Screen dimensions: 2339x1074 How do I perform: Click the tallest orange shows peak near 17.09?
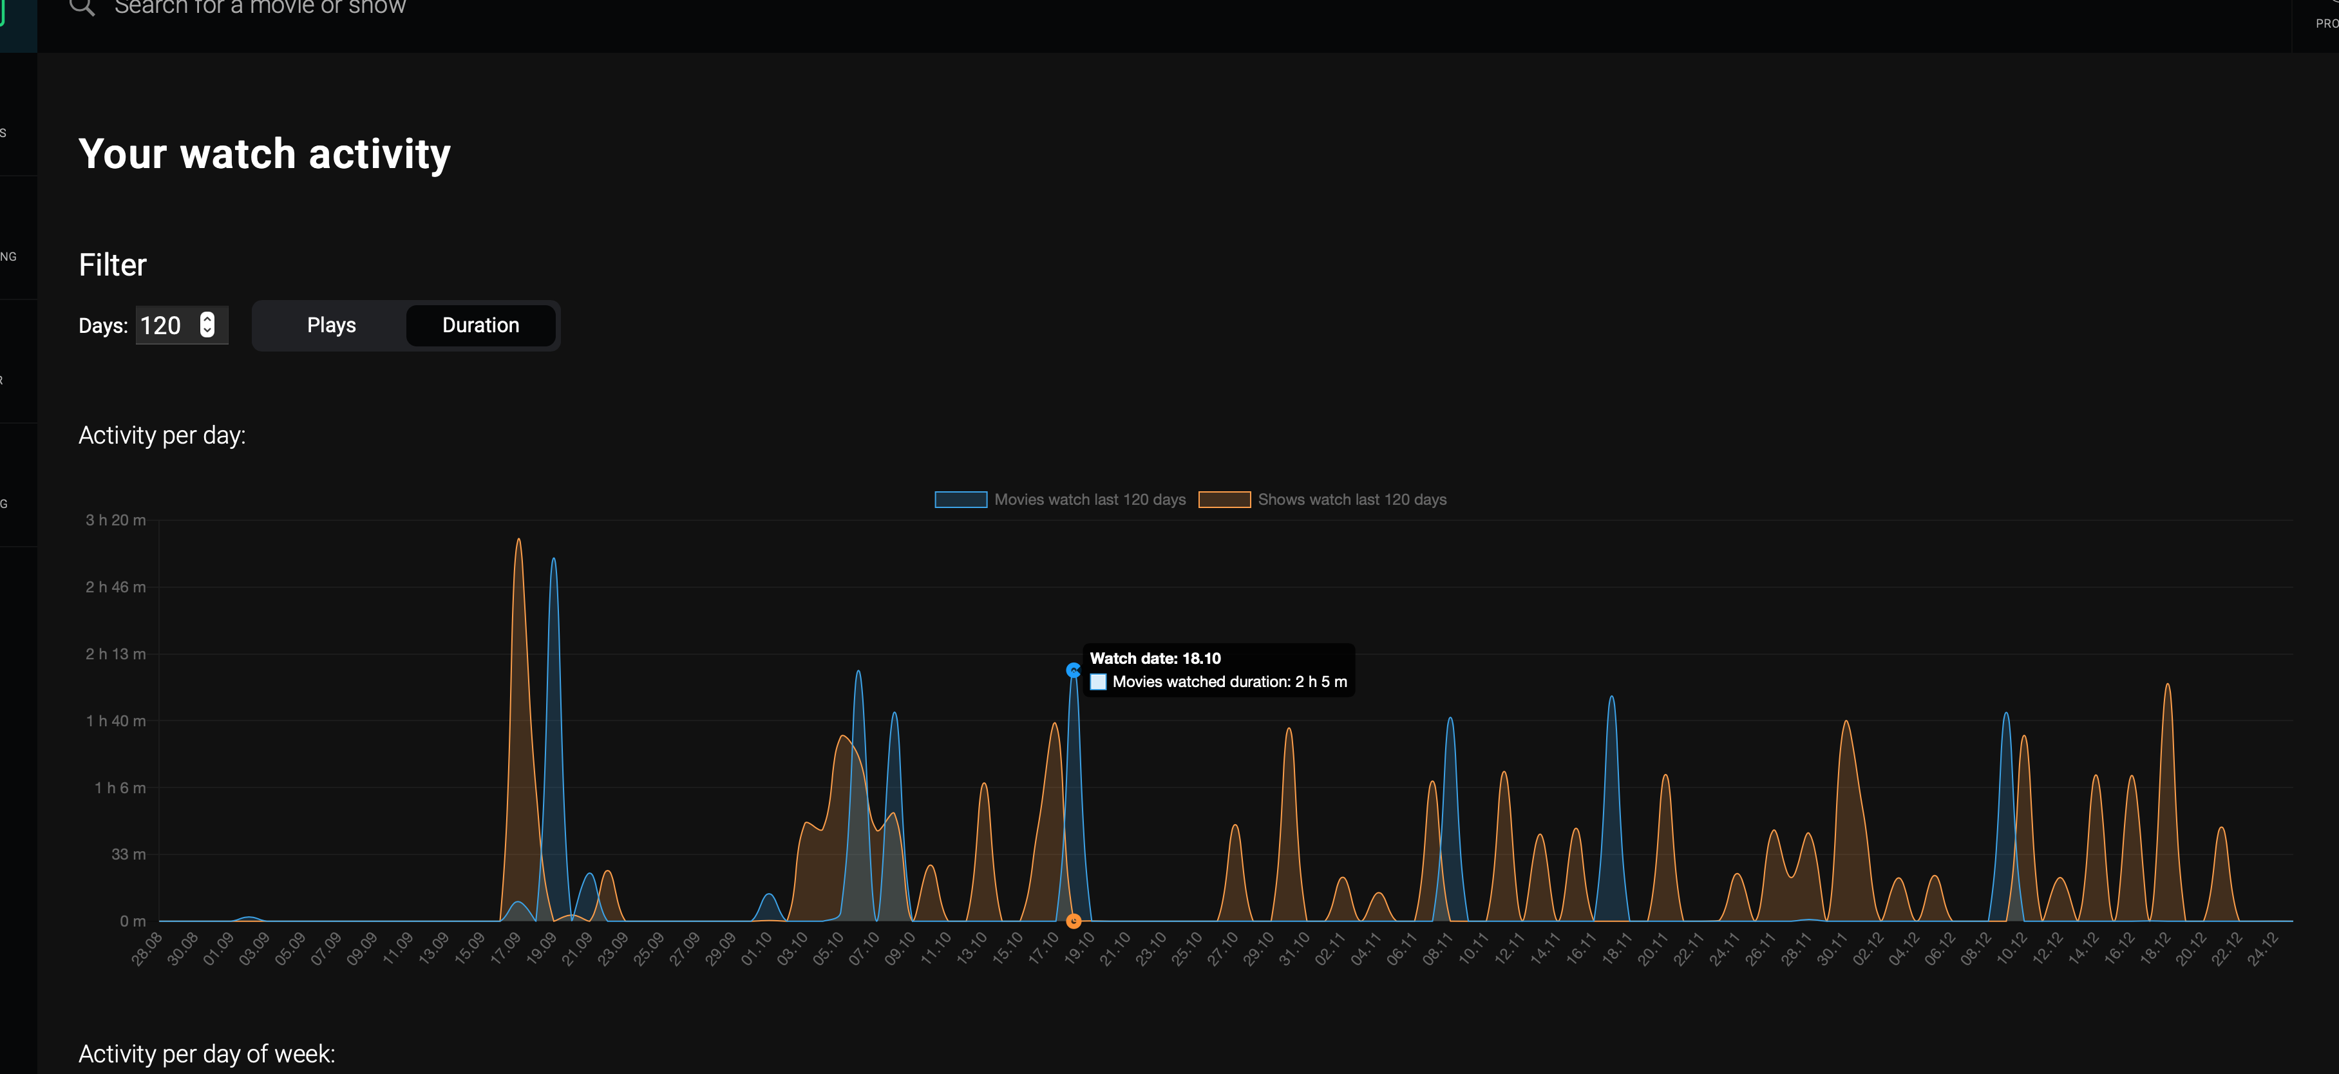tap(518, 540)
